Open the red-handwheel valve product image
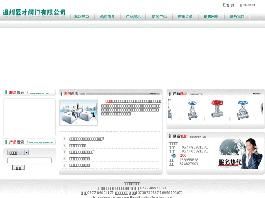 point(217,109)
